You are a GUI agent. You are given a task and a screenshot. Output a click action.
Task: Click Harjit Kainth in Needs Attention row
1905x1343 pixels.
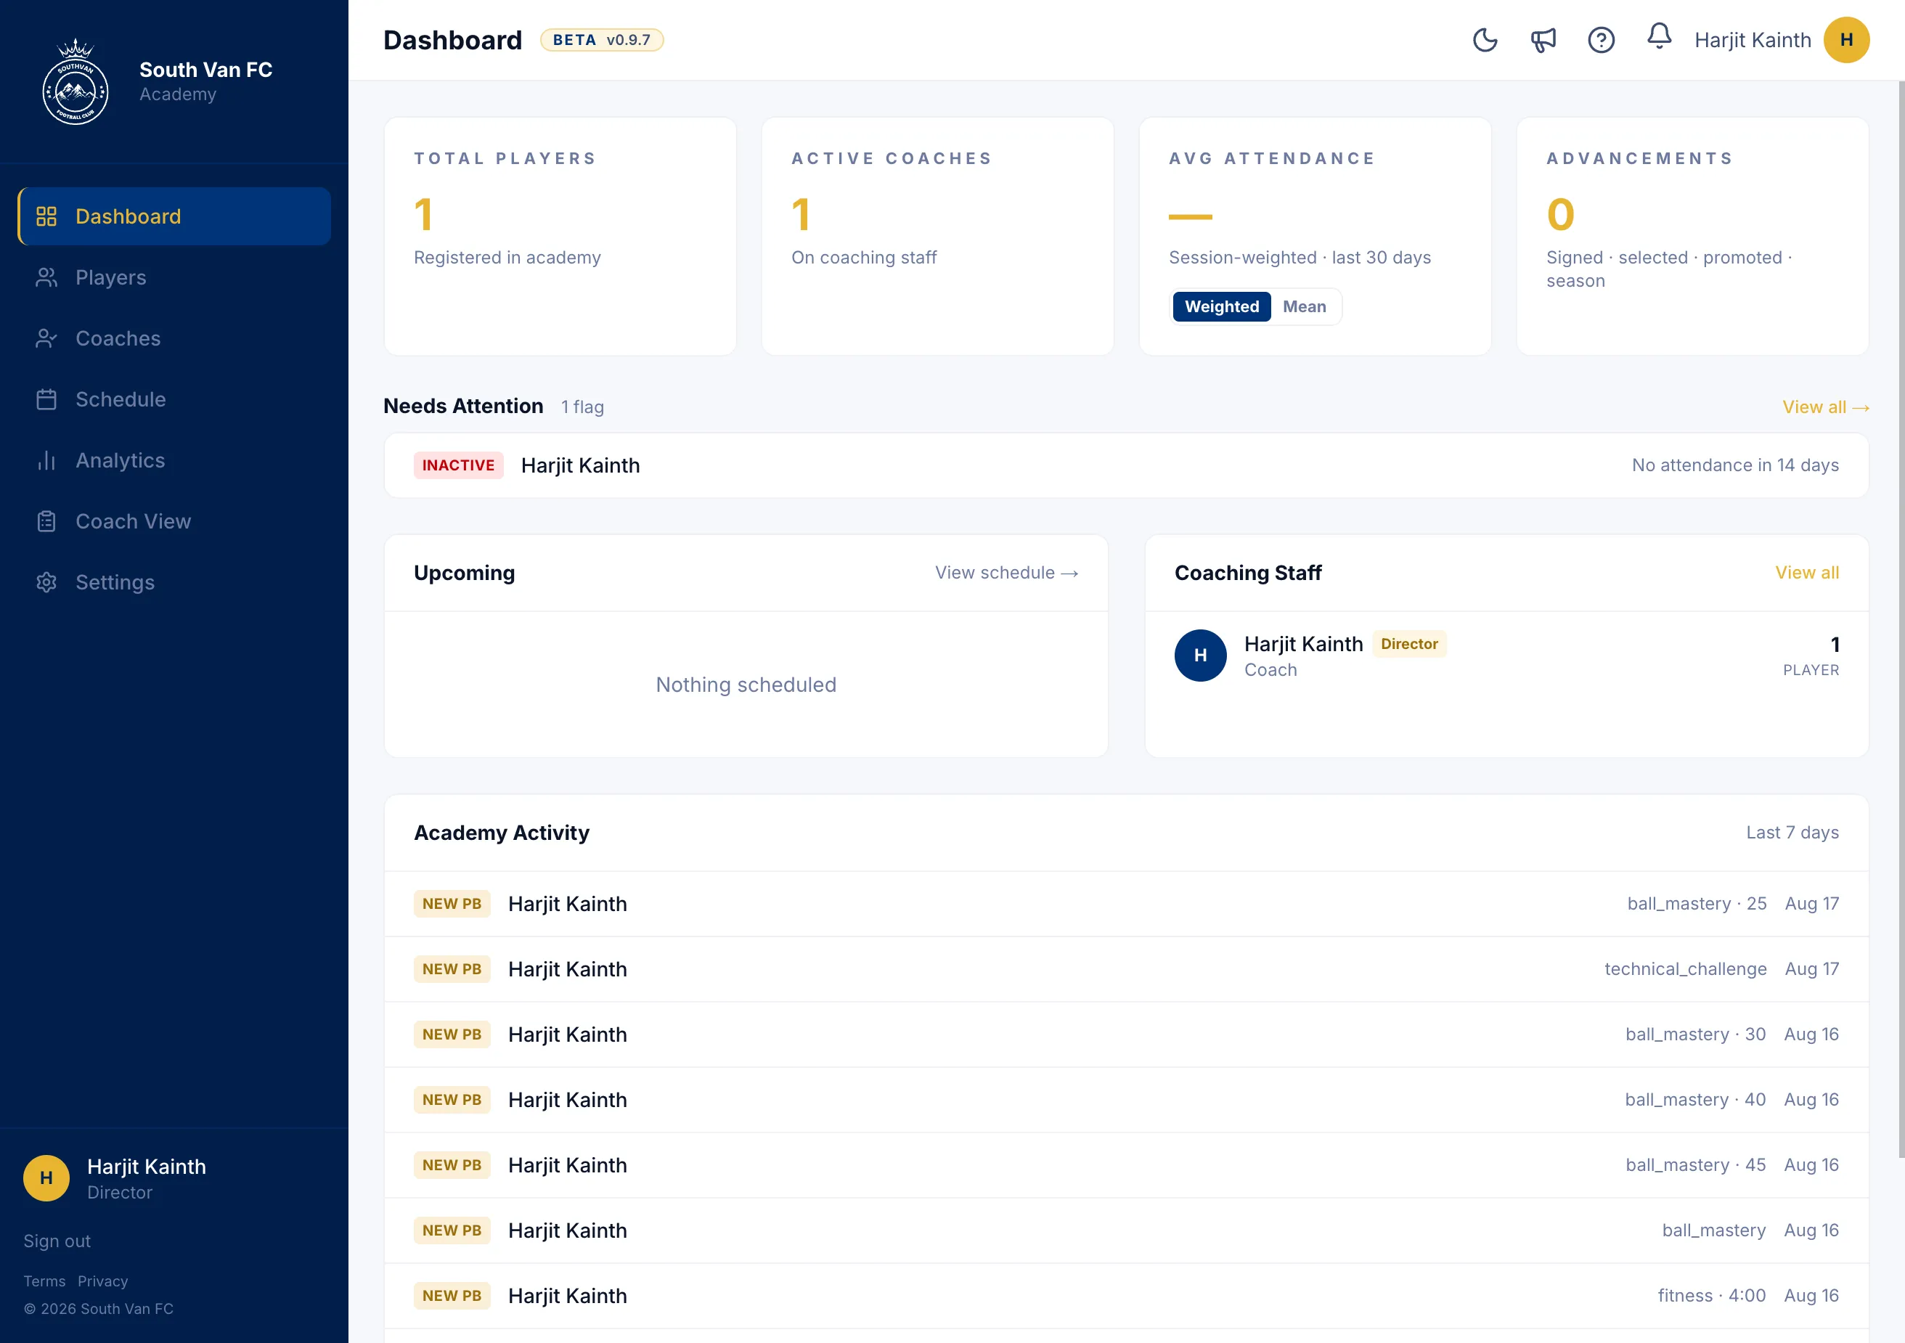point(580,465)
